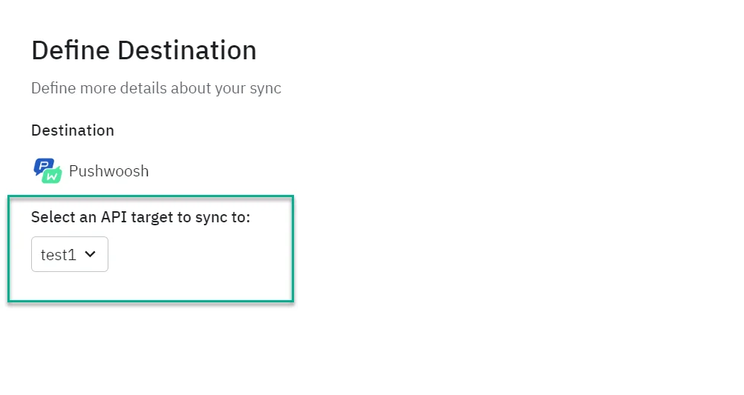Viewport: 744px width, 395px height.
Task: Click "Select" in the API target label
Action: coord(52,217)
